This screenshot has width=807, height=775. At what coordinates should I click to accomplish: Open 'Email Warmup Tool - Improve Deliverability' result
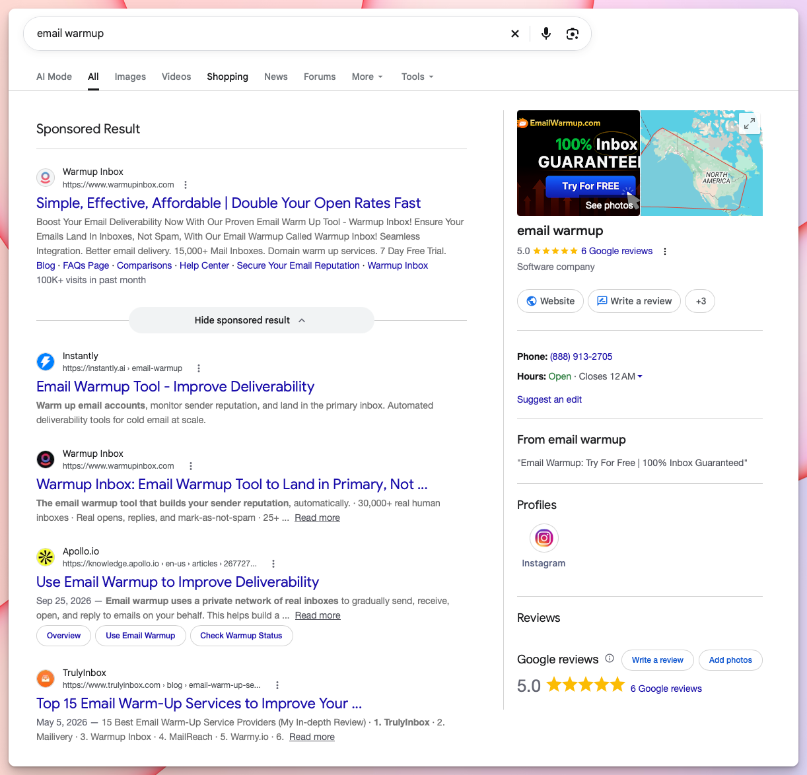tap(175, 387)
